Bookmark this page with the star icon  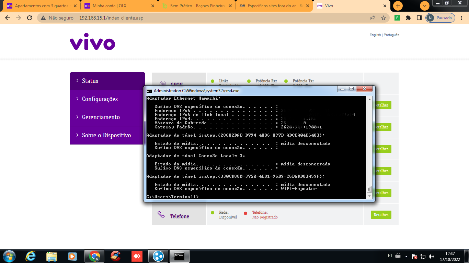384,18
